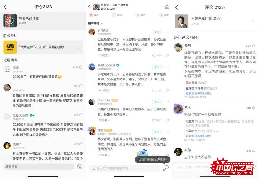258x179 pixels.
Task: Thumbs up 故人's comment with 2115 likes
Action: [x=254, y=108]
